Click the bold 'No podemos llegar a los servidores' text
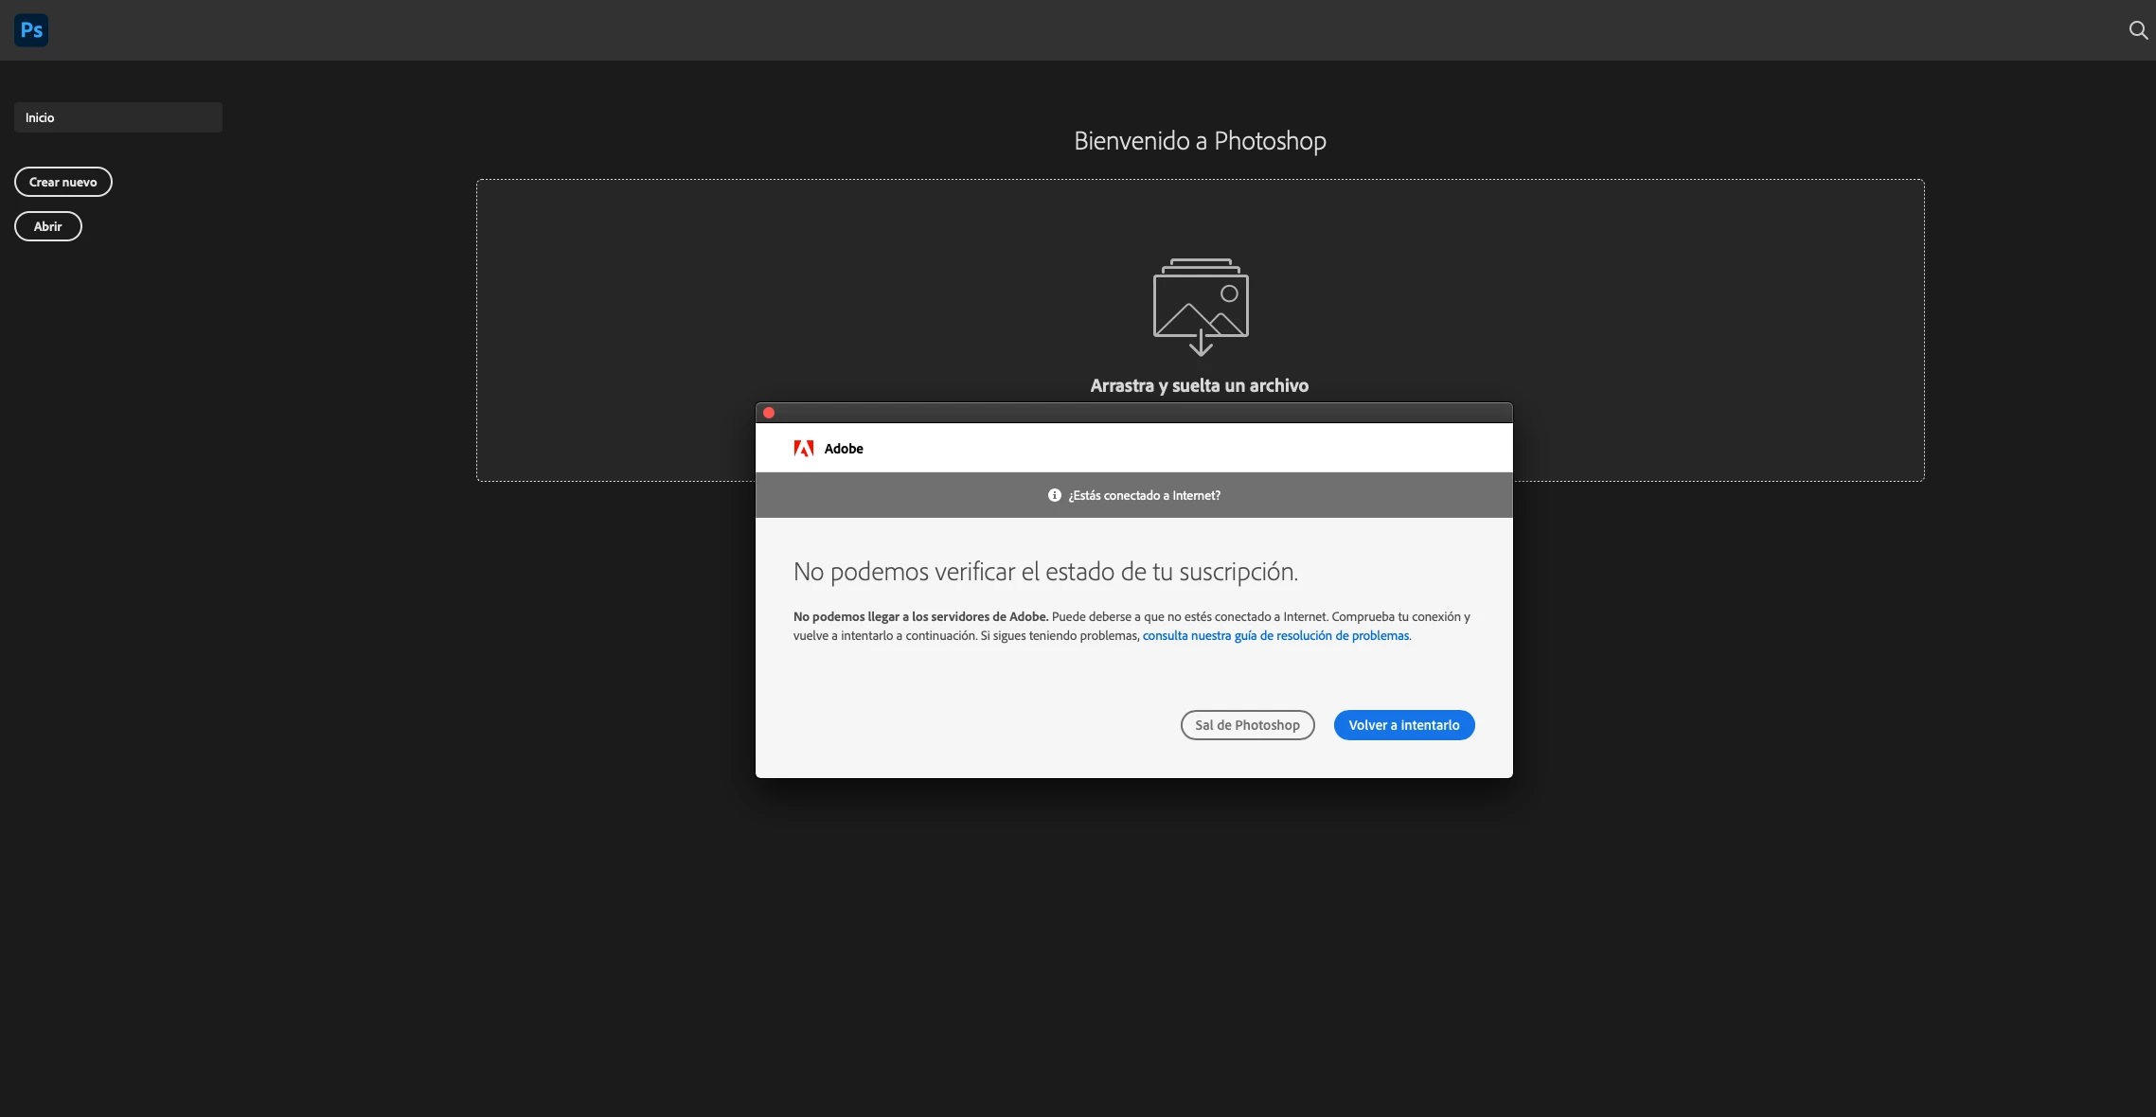This screenshot has width=2156, height=1117. pyautogui.click(x=920, y=617)
